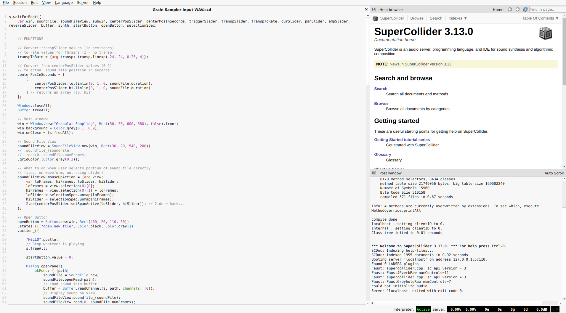Click "compile done" in Post window
The width and height of the screenshot is (566, 313).
[384, 220]
